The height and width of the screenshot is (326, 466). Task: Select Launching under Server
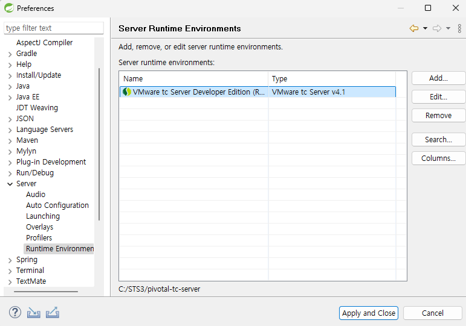click(x=43, y=216)
